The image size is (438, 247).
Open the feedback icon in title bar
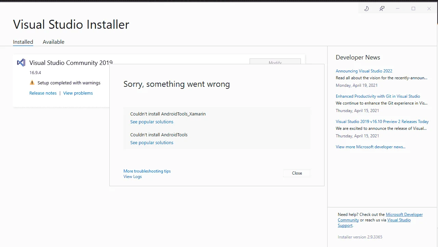point(382,9)
